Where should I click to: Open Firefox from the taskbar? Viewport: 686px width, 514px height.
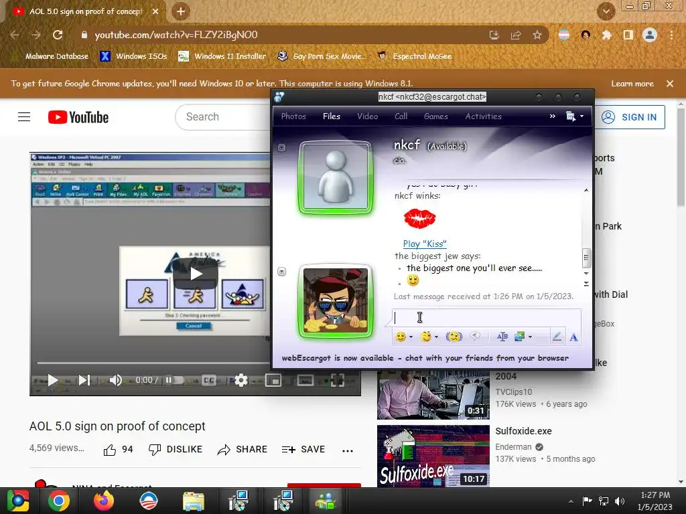(104, 501)
